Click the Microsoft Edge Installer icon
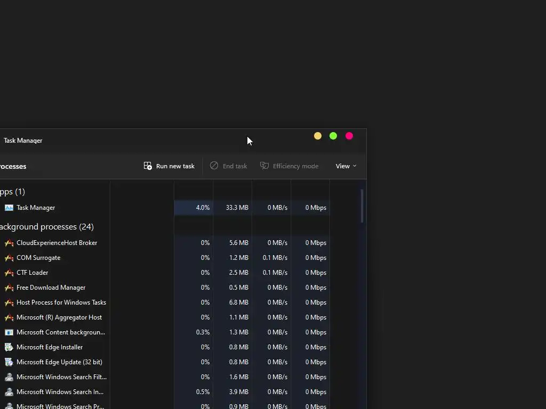546x409 pixels. (9, 347)
